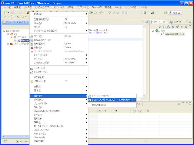Toggle Hide Non-Public Members green dot icon
This screenshot has height=145, width=194.
(182, 27)
